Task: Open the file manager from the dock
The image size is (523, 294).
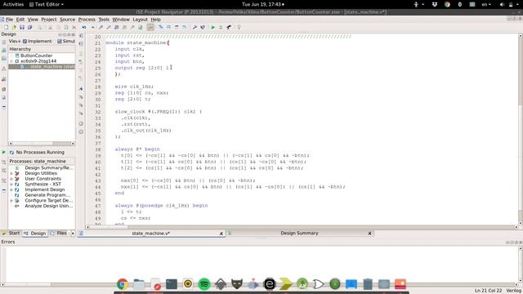Action: pyautogui.click(x=139, y=284)
